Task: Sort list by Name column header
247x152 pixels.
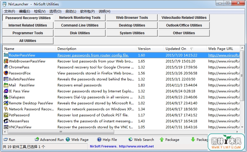Action: click(x=29, y=48)
